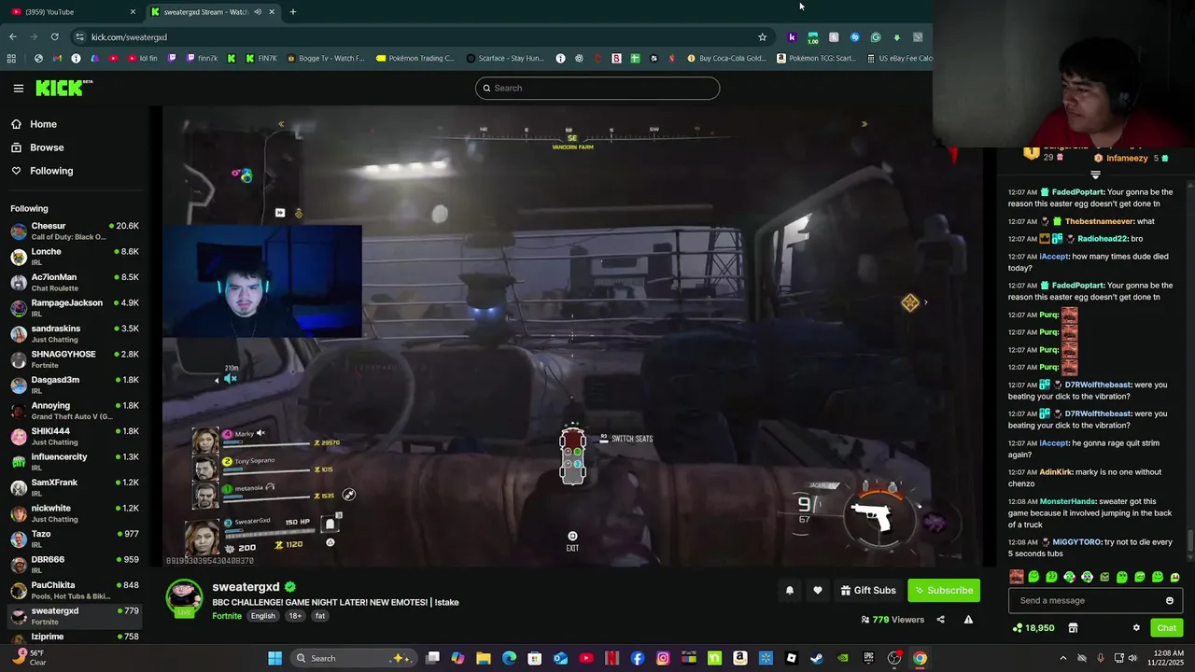Open the FIN7K Kick bookmark
This screenshot has width=1195, height=672.
(x=260, y=58)
